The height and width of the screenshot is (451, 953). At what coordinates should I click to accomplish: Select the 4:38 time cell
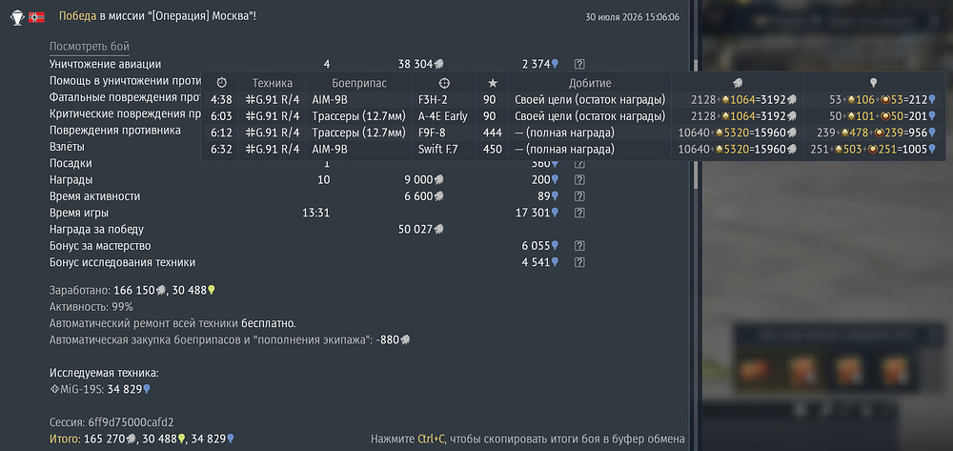221,100
